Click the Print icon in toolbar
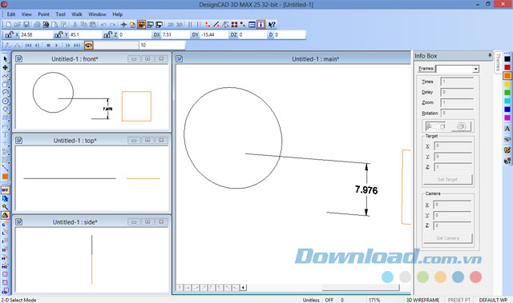 (x=37, y=25)
